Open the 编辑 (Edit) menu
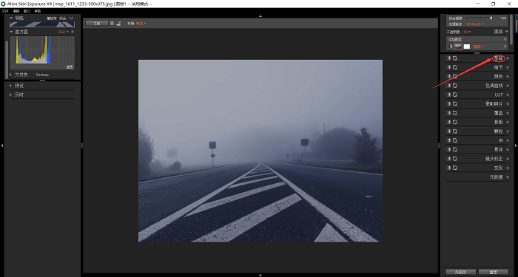 point(16,11)
